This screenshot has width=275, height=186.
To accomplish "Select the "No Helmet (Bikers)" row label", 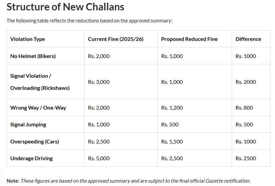I will click(33, 56).
